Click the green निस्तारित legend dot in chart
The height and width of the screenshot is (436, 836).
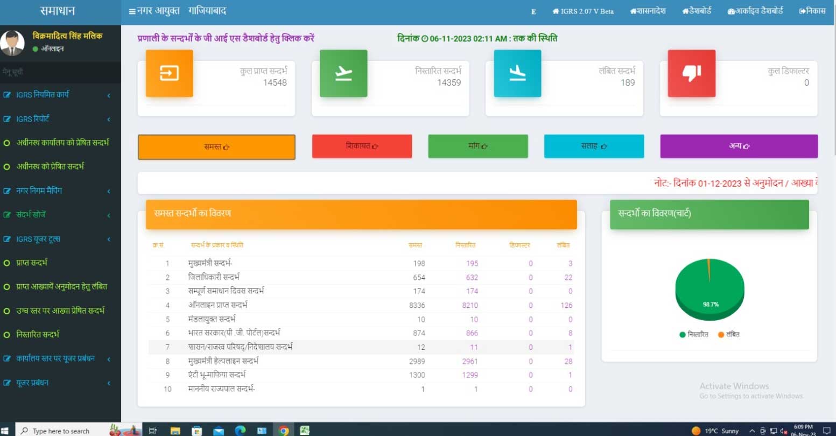point(682,335)
